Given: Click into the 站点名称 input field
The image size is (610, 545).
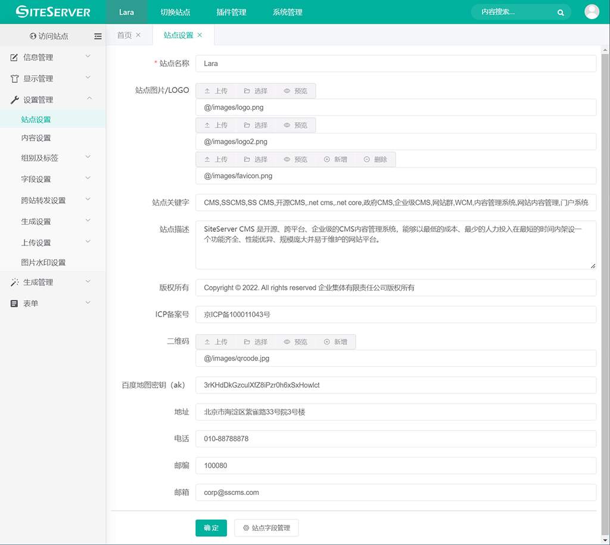Looking at the screenshot, I should (396, 64).
